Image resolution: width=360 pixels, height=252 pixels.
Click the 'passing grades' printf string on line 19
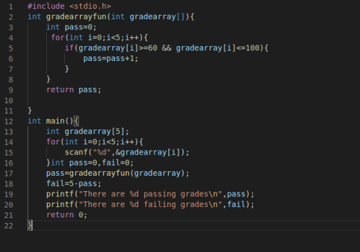150,194
